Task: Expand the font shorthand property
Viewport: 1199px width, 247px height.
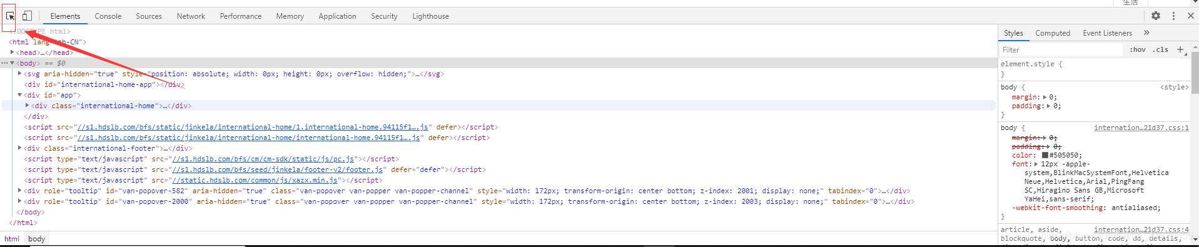Action: pos(1036,164)
